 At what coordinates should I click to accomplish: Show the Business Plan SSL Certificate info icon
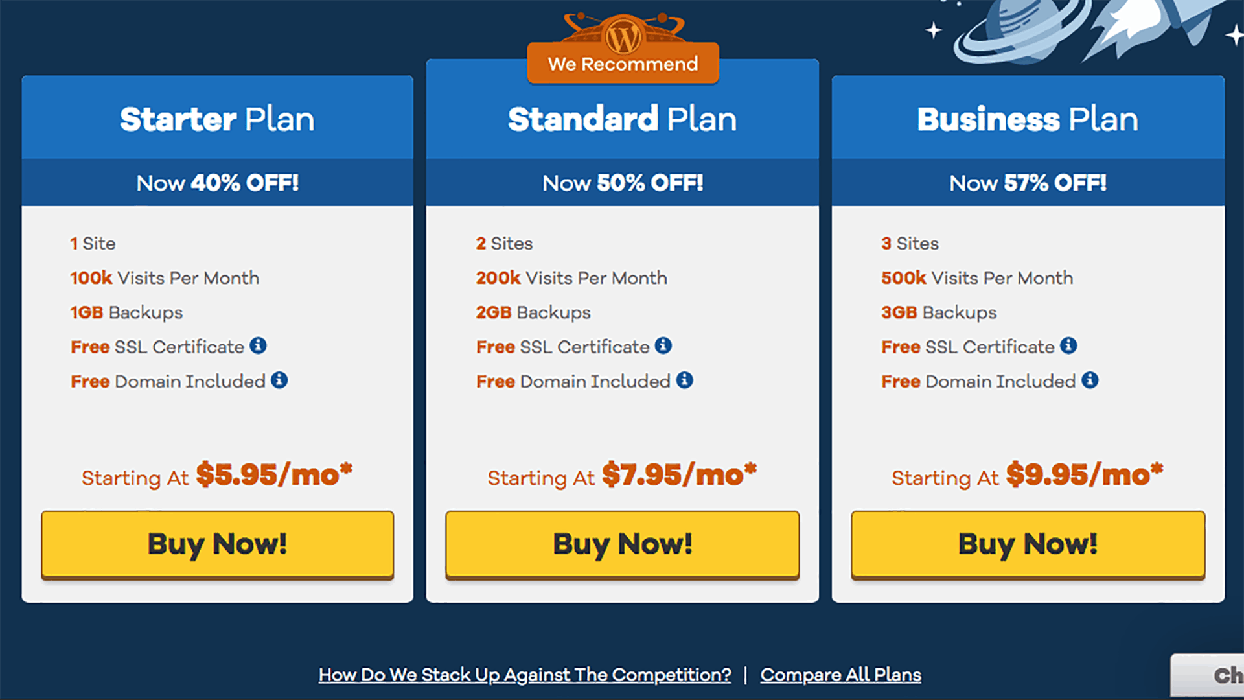click(x=1068, y=345)
